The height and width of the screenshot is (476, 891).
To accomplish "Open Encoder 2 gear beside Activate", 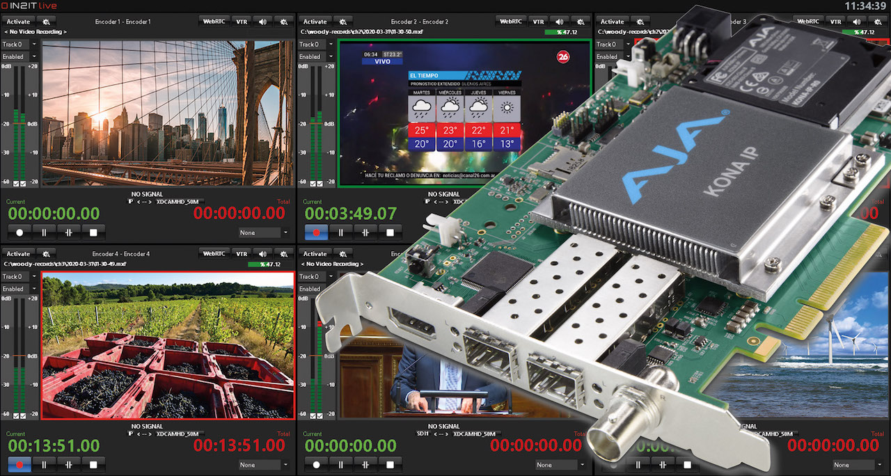I will [x=342, y=22].
